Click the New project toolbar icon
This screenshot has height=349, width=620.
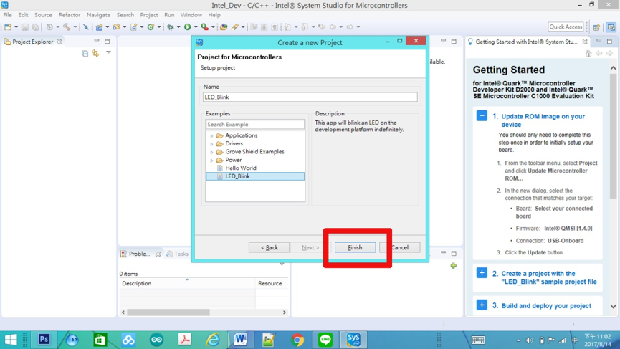(8, 27)
